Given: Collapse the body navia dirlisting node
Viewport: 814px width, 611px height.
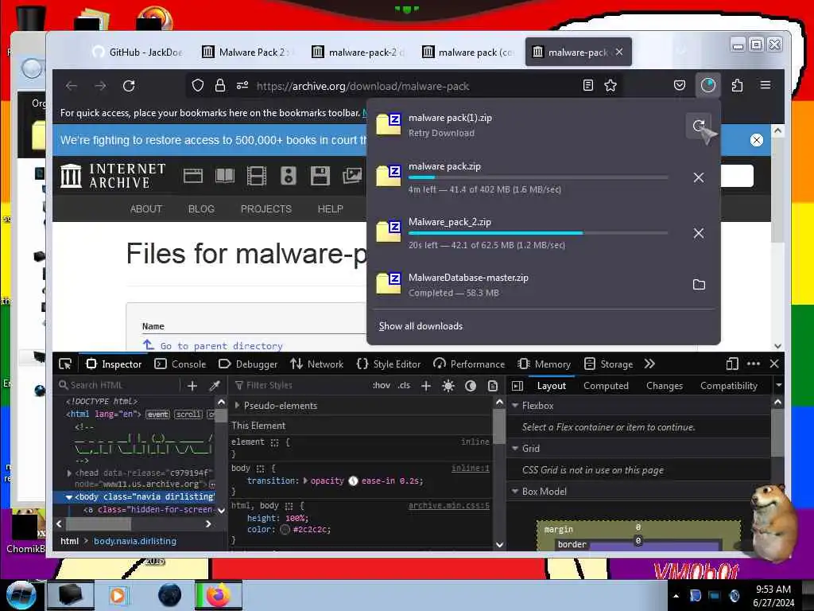Looking at the screenshot, I should (x=68, y=496).
